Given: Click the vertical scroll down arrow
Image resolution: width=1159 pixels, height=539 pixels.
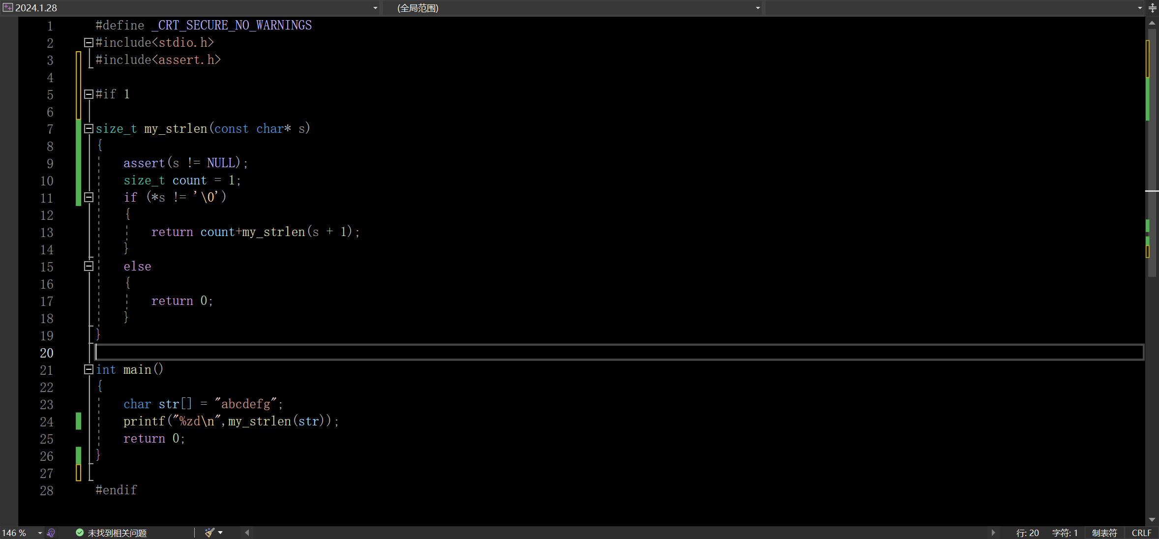Looking at the screenshot, I should pos(1152,520).
